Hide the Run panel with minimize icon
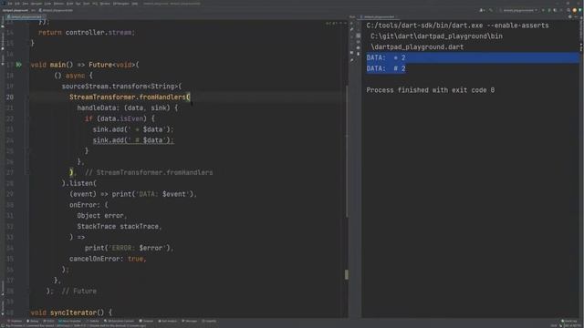Viewport: 584px width, 328px height. 576,16
